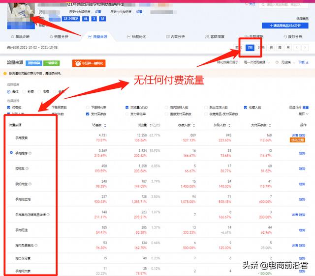Open 设置 for monthly payment amount progress
The width and height of the screenshot is (315, 276).
coord(98,12)
